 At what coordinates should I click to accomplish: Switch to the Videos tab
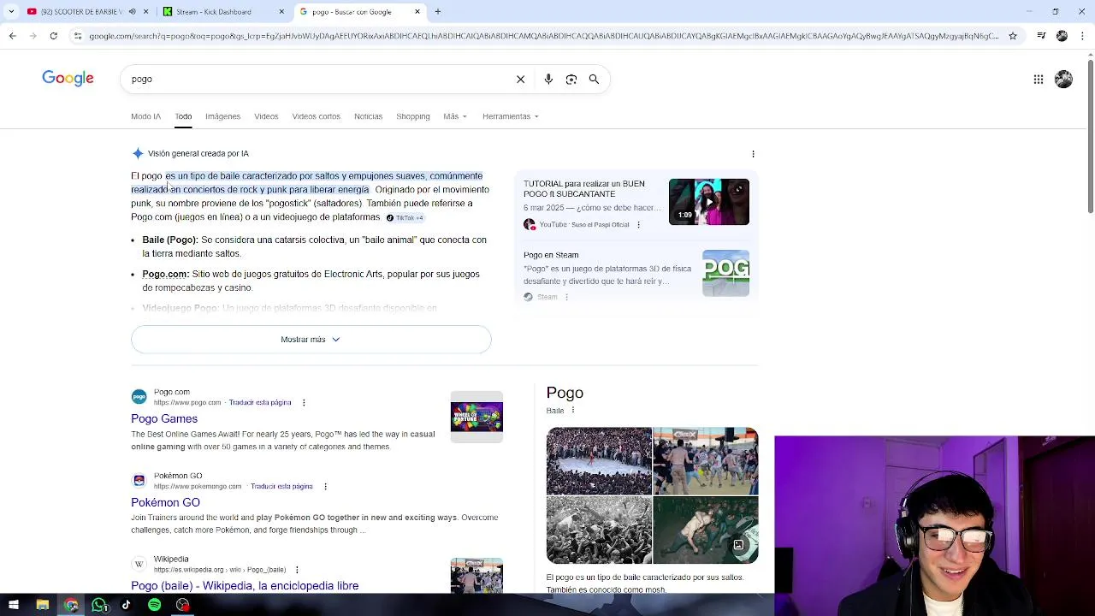266,116
